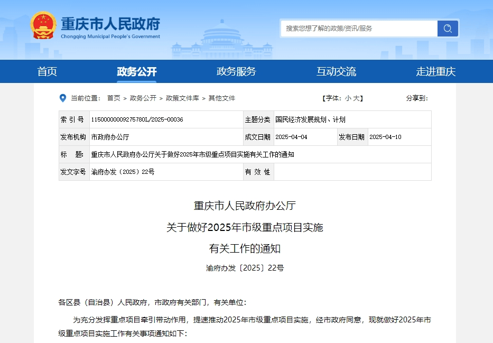493x343 pixels.
Task: Click the 分享到 share label
Action: click(416, 98)
